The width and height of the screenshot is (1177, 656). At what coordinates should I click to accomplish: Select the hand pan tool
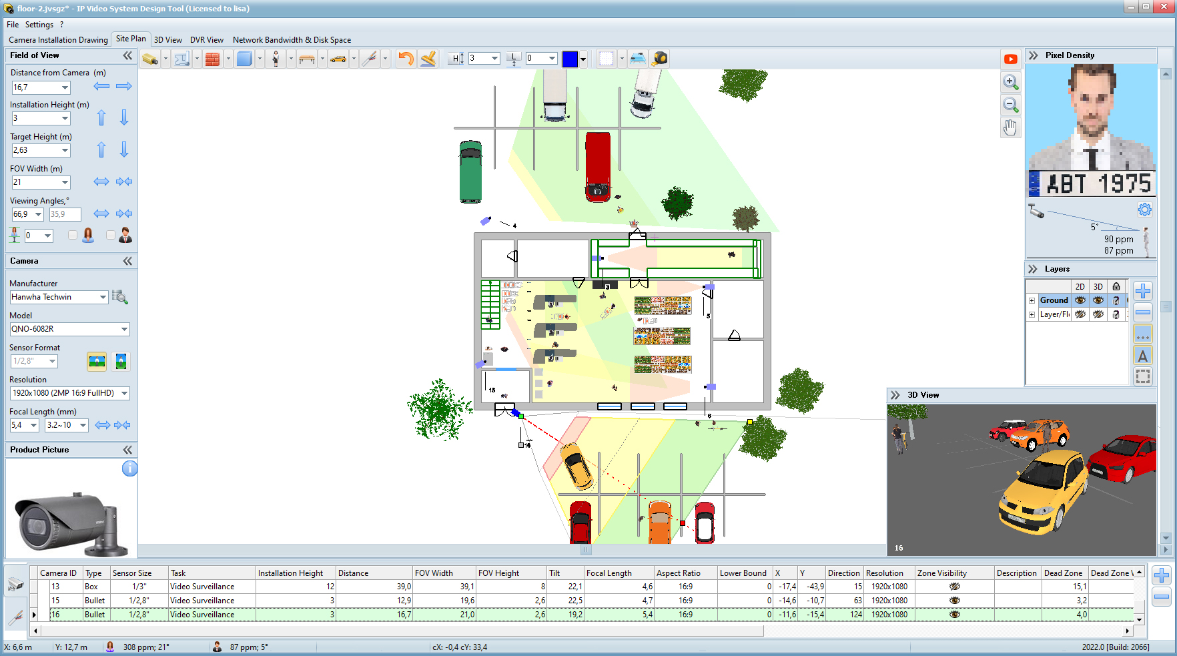click(x=1010, y=127)
